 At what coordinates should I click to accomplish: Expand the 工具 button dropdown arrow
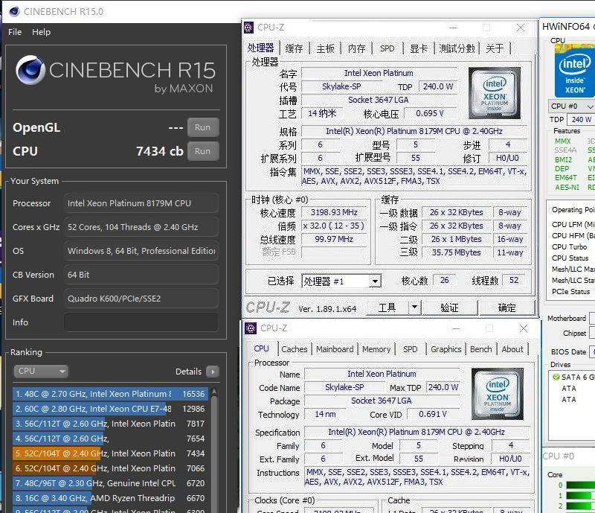pos(414,307)
